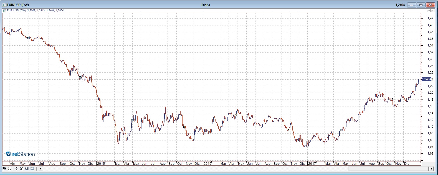Image resolution: width=438 pixels, height=175 pixels.
Task: Zoom out with the minus magnifier
Action: 27,169
